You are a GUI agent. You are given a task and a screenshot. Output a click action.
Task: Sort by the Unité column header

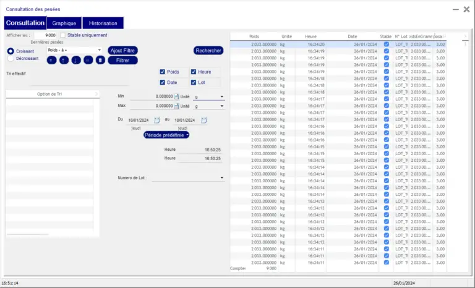point(286,36)
